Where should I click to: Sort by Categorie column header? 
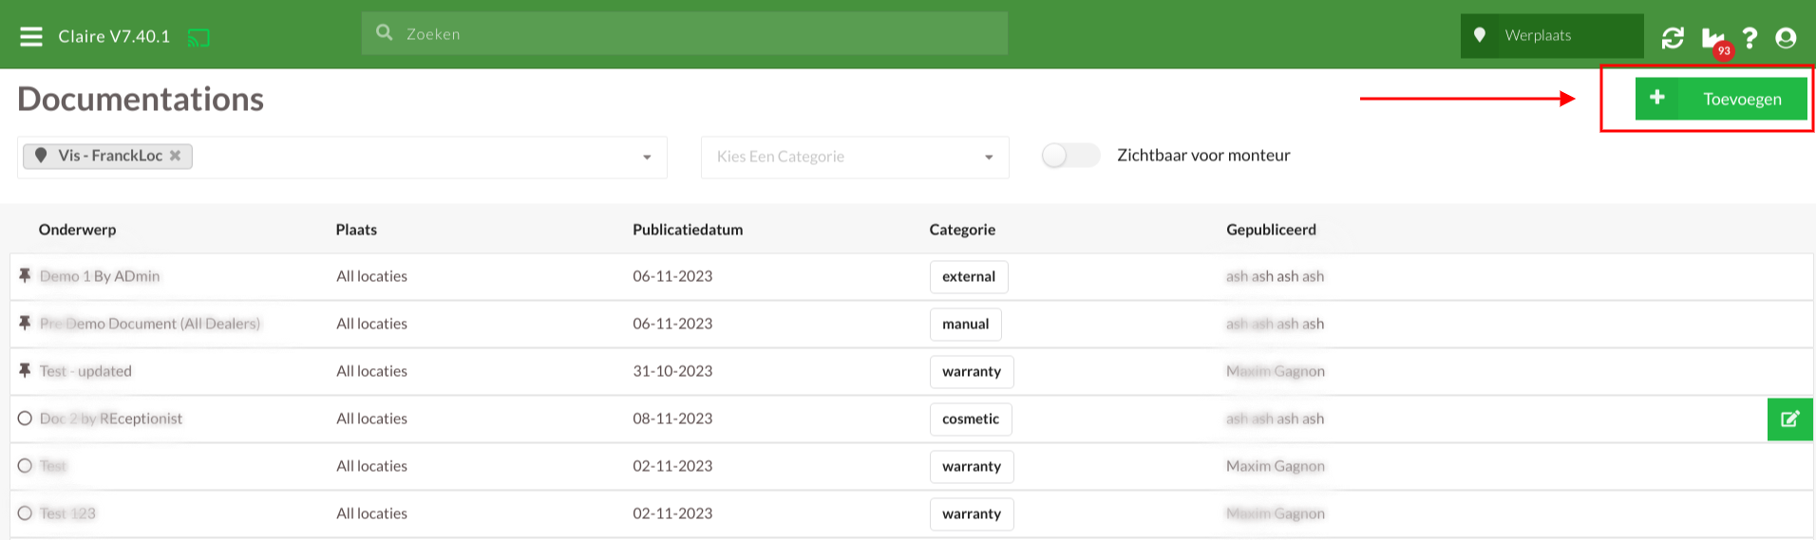coord(962,230)
